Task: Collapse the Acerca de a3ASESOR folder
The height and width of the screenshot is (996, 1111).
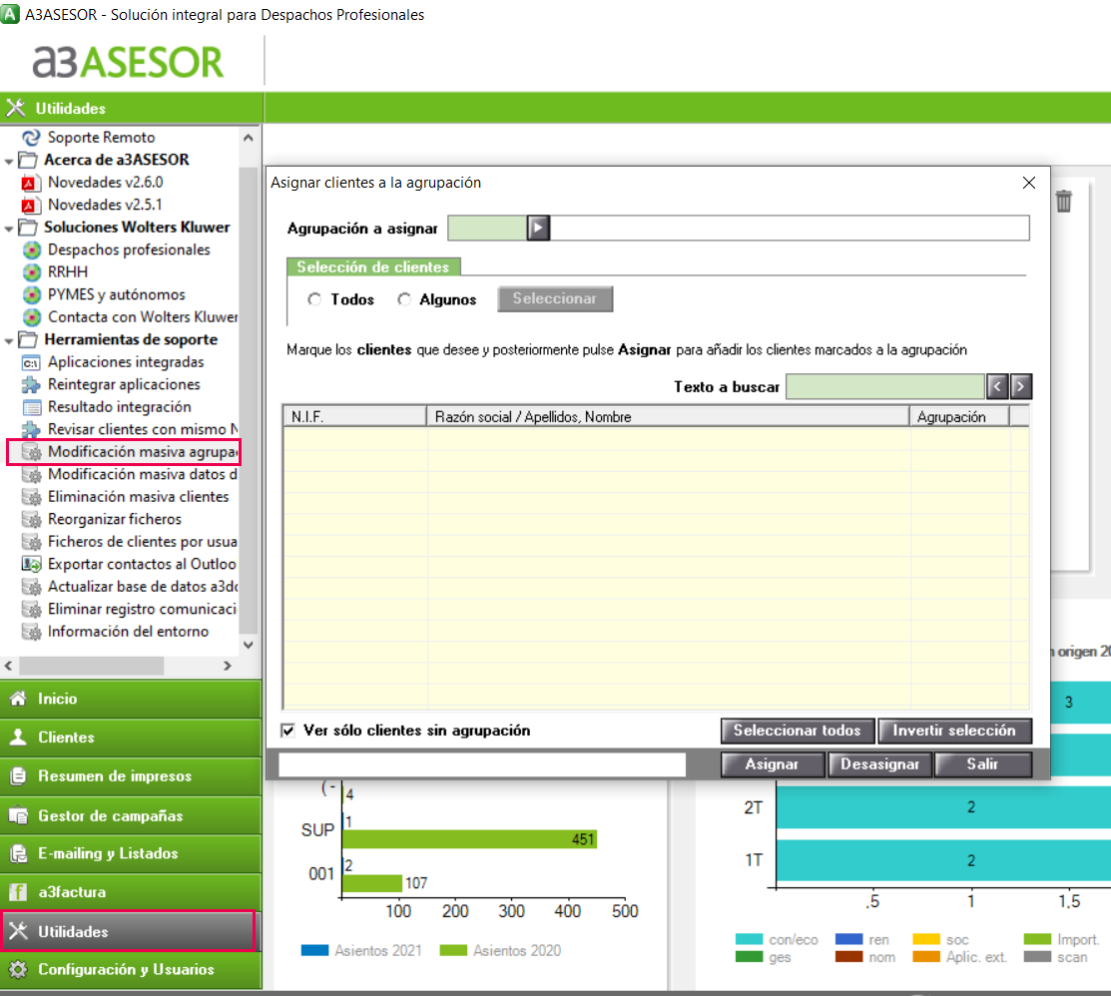Action: click(x=9, y=162)
